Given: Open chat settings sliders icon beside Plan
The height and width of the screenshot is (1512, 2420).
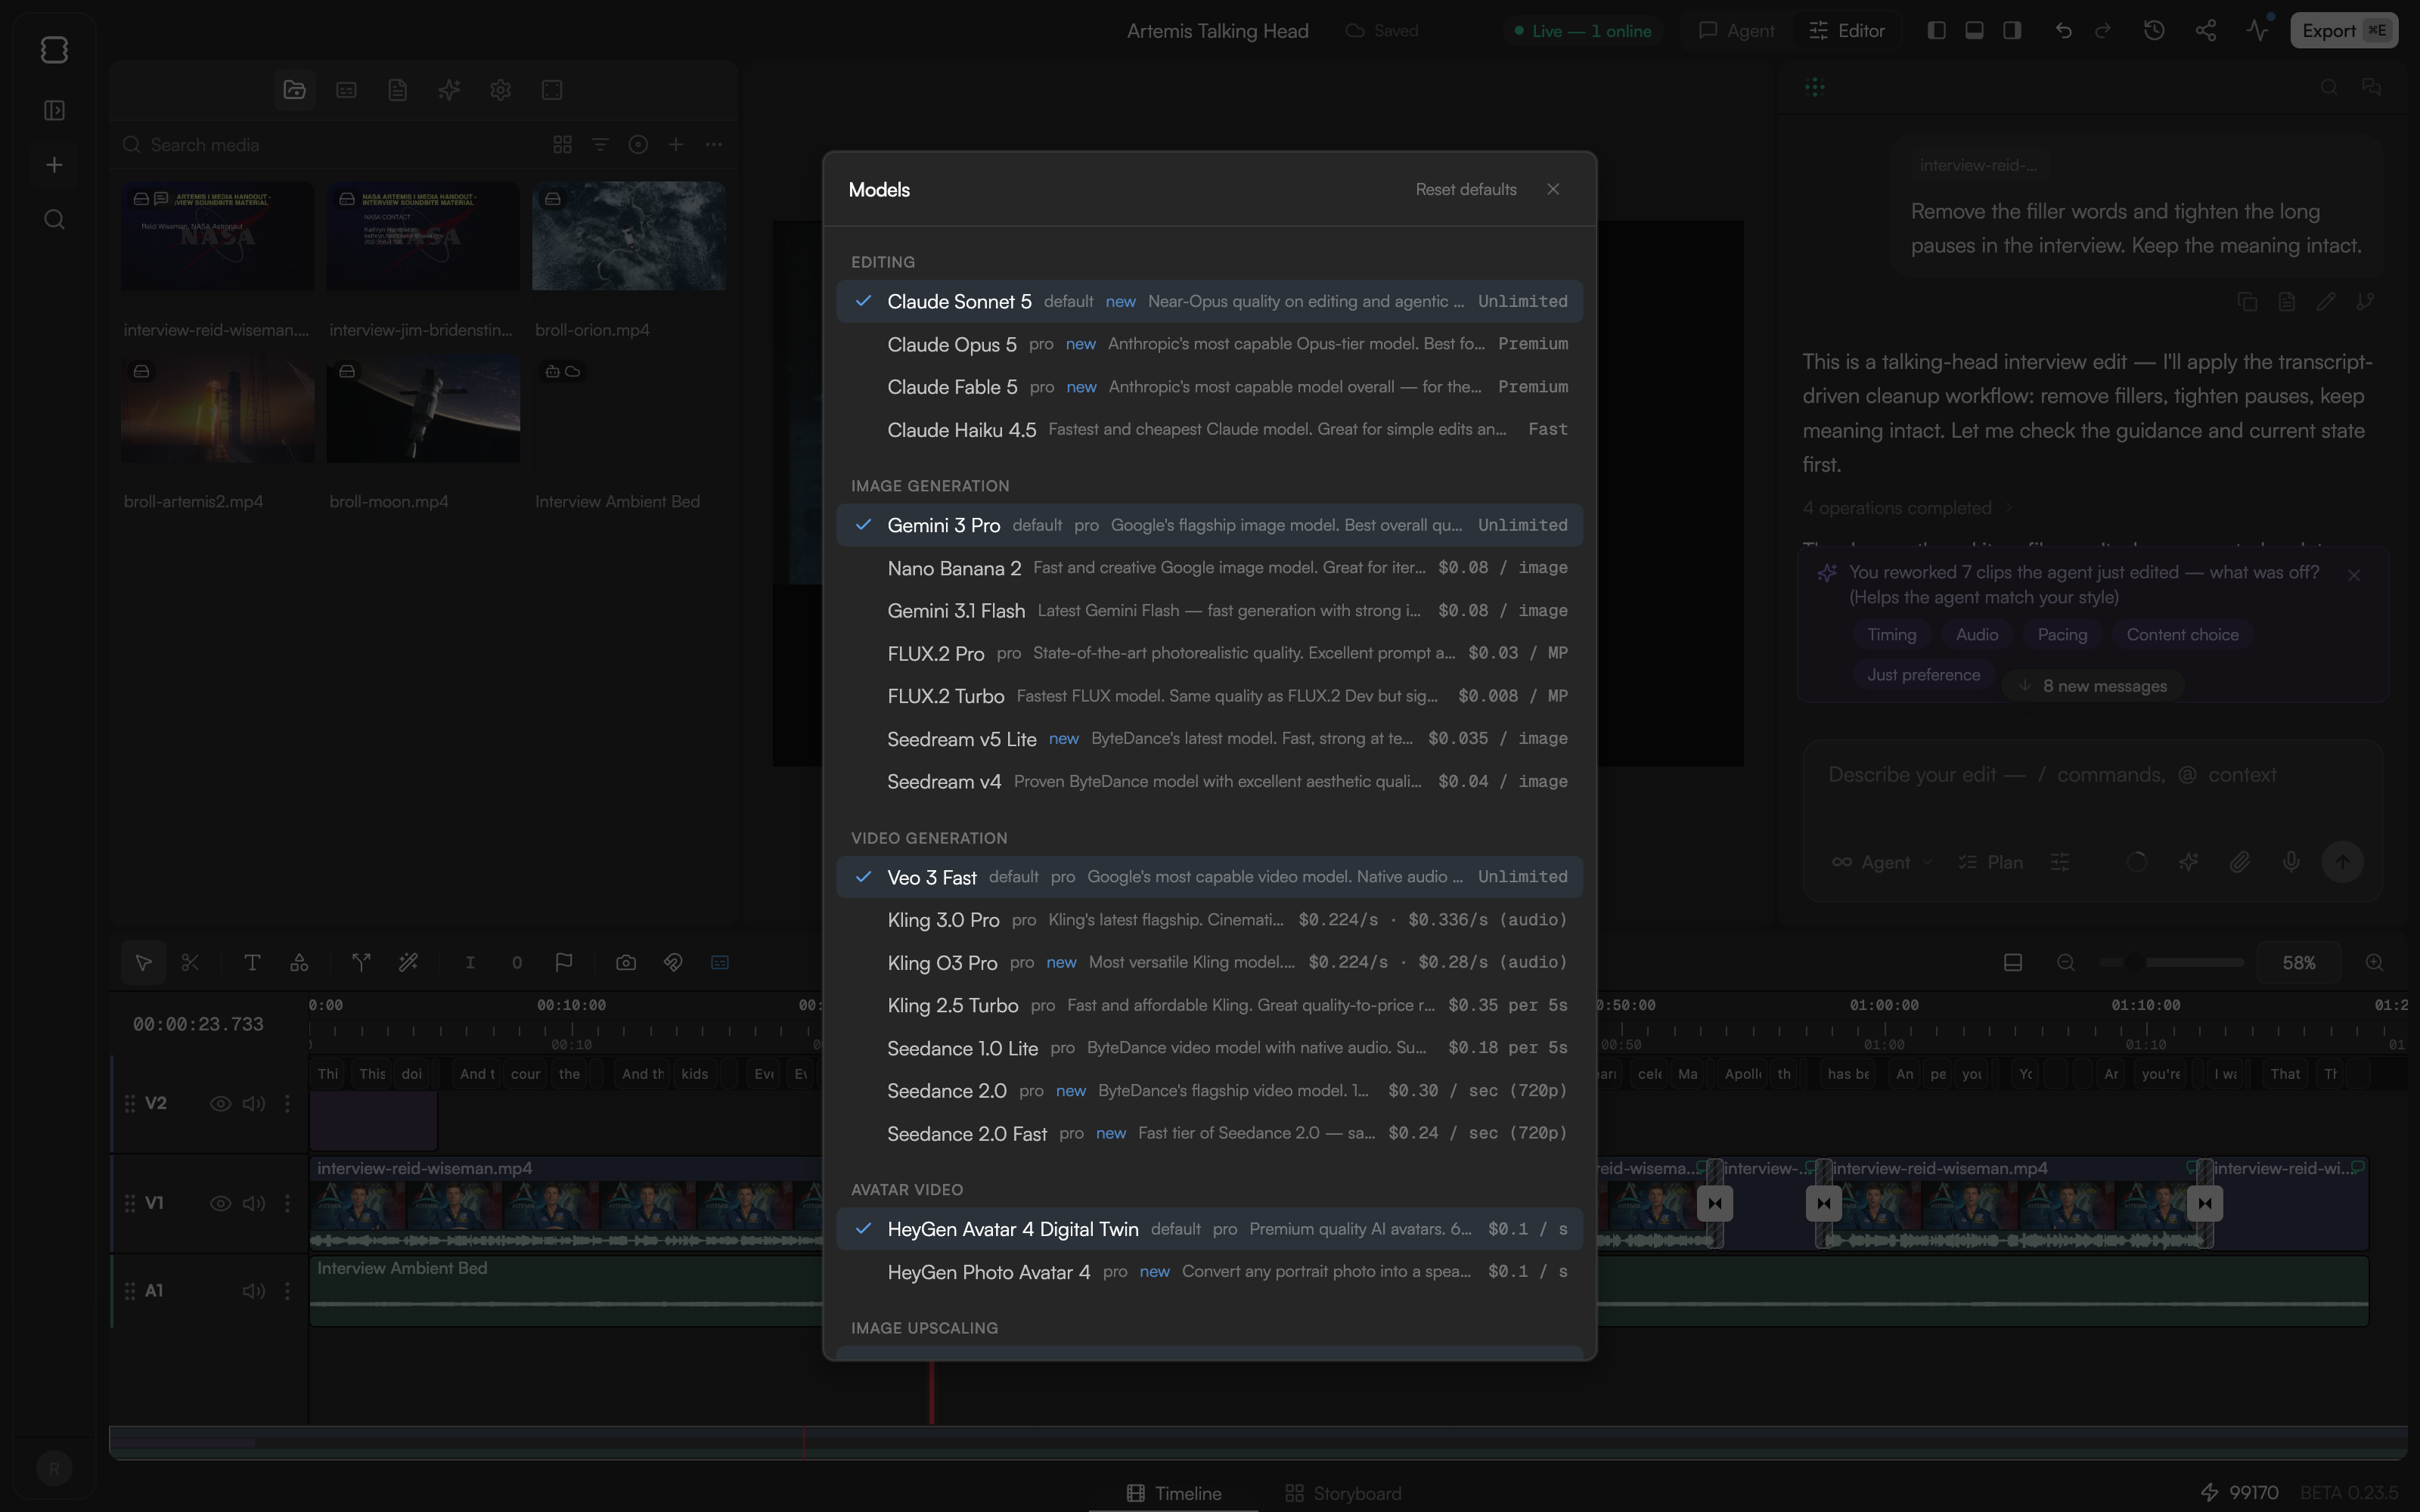Looking at the screenshot, I should 2060,862.
